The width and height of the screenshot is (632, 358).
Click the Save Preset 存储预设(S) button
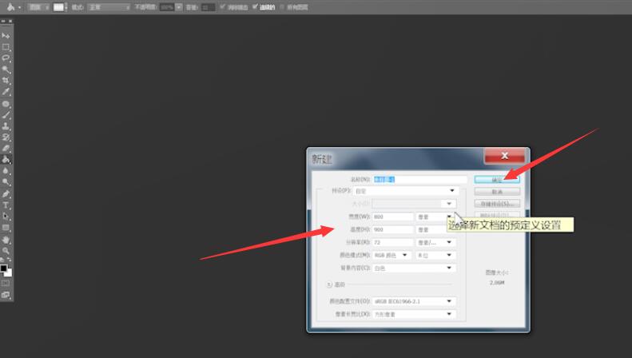pyautogui.click(x=497, y=204)
